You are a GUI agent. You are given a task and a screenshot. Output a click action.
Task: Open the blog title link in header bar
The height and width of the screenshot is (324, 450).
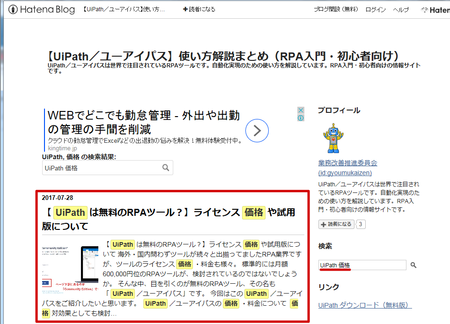124,9
